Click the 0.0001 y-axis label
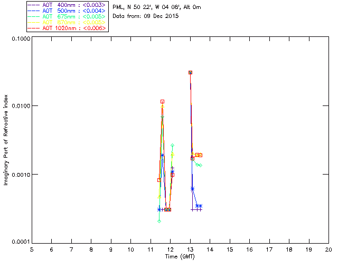The image size is (338, 270). [x=21, y=242]
